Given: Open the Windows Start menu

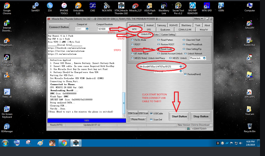Looking at the screenshot, I should (5, 143).
